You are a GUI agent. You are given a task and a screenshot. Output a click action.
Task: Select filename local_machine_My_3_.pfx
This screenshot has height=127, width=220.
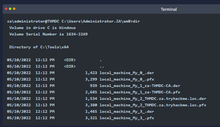pos(127,118)
